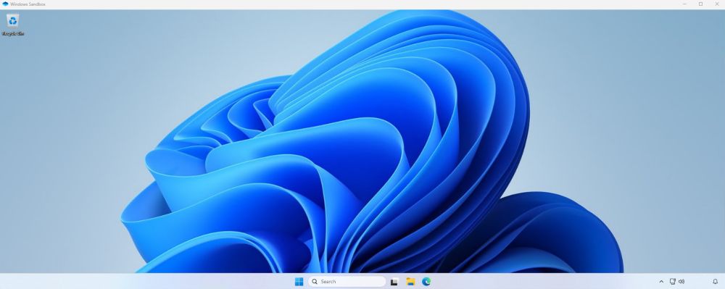Close the Windows Sandbox window

(x=717, y=4)
